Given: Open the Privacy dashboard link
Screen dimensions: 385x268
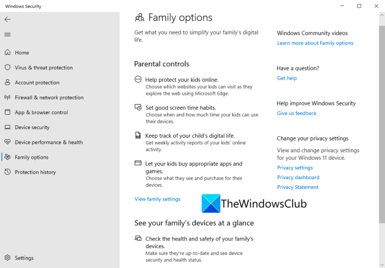Looking at the screenshot, I should pyautogui.click(x=298, y=177).
